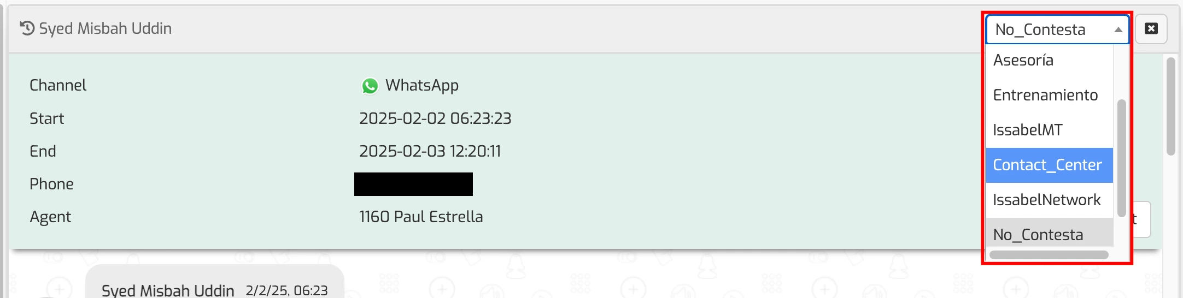Click the Syed Misbah Uddin header title

coord(105,28)
